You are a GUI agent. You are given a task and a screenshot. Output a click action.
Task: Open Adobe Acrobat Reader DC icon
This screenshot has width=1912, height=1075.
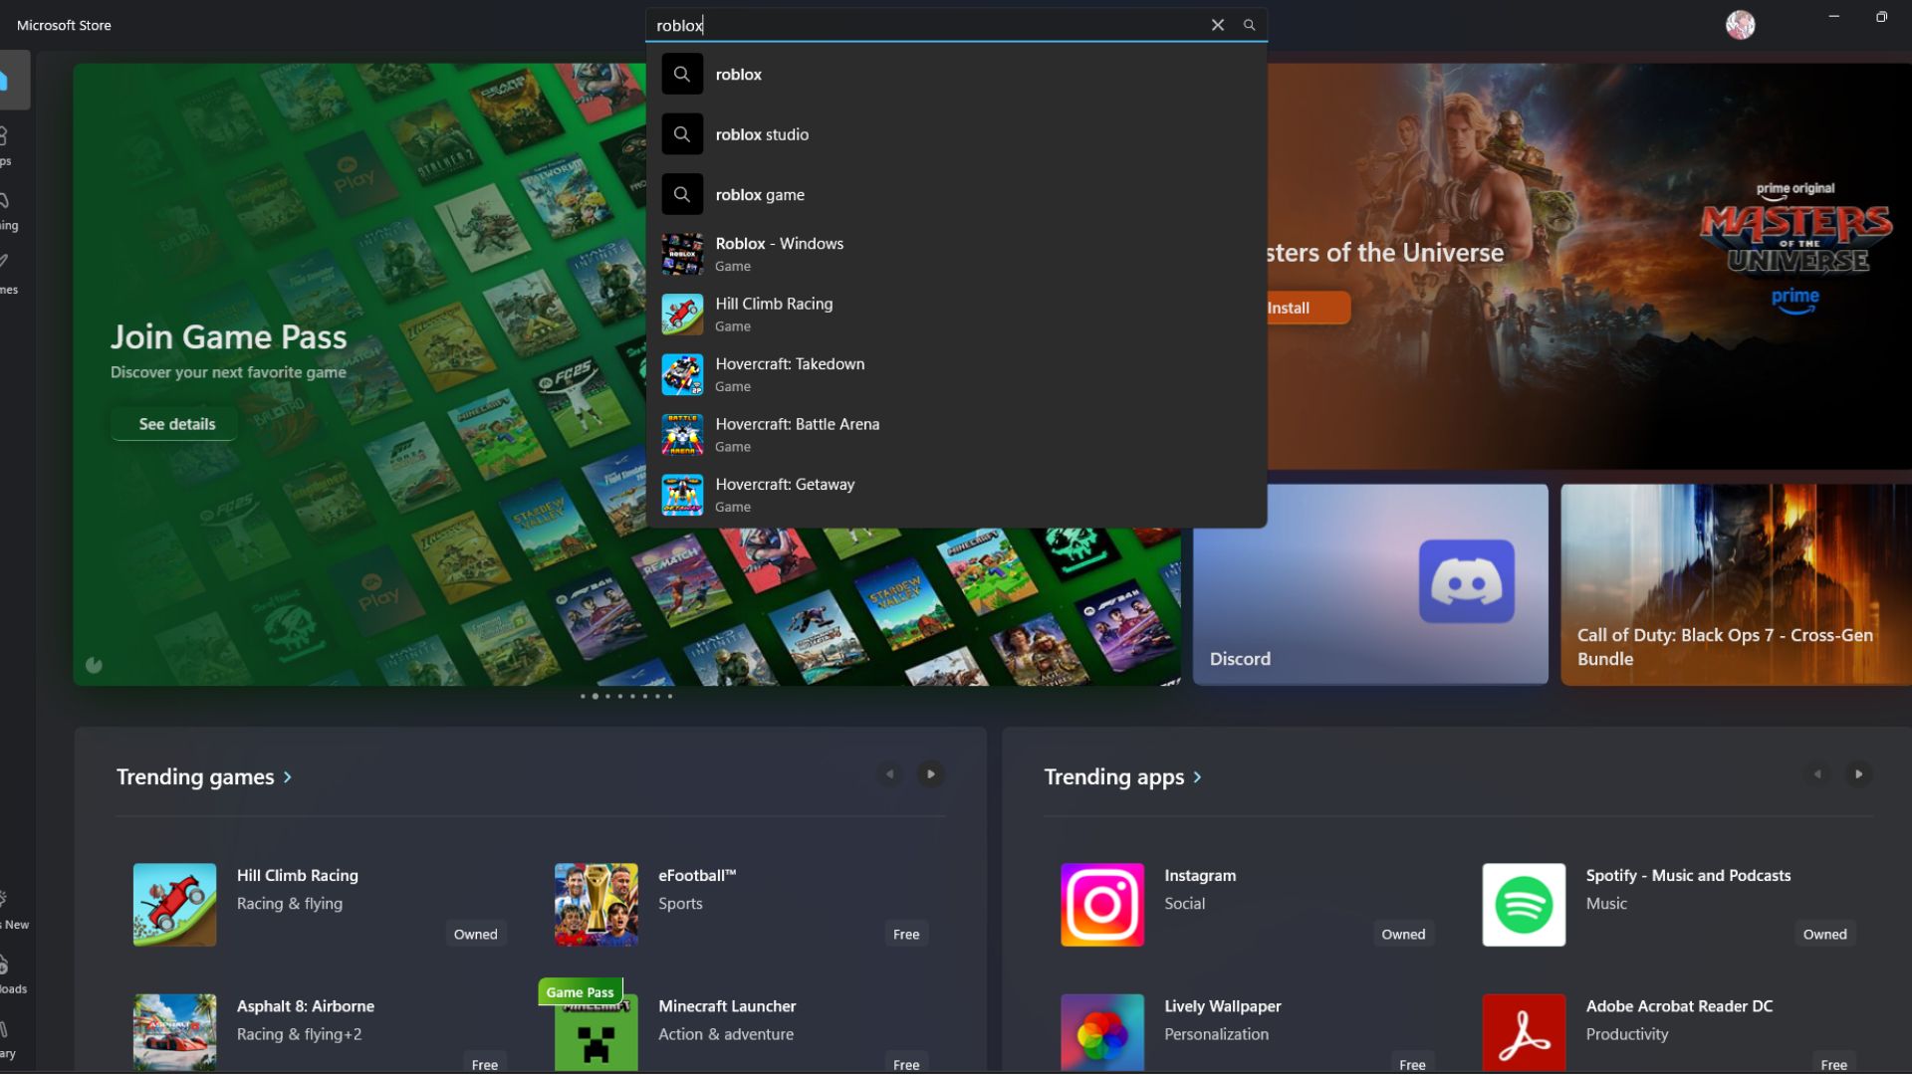coord(1524,1033)
